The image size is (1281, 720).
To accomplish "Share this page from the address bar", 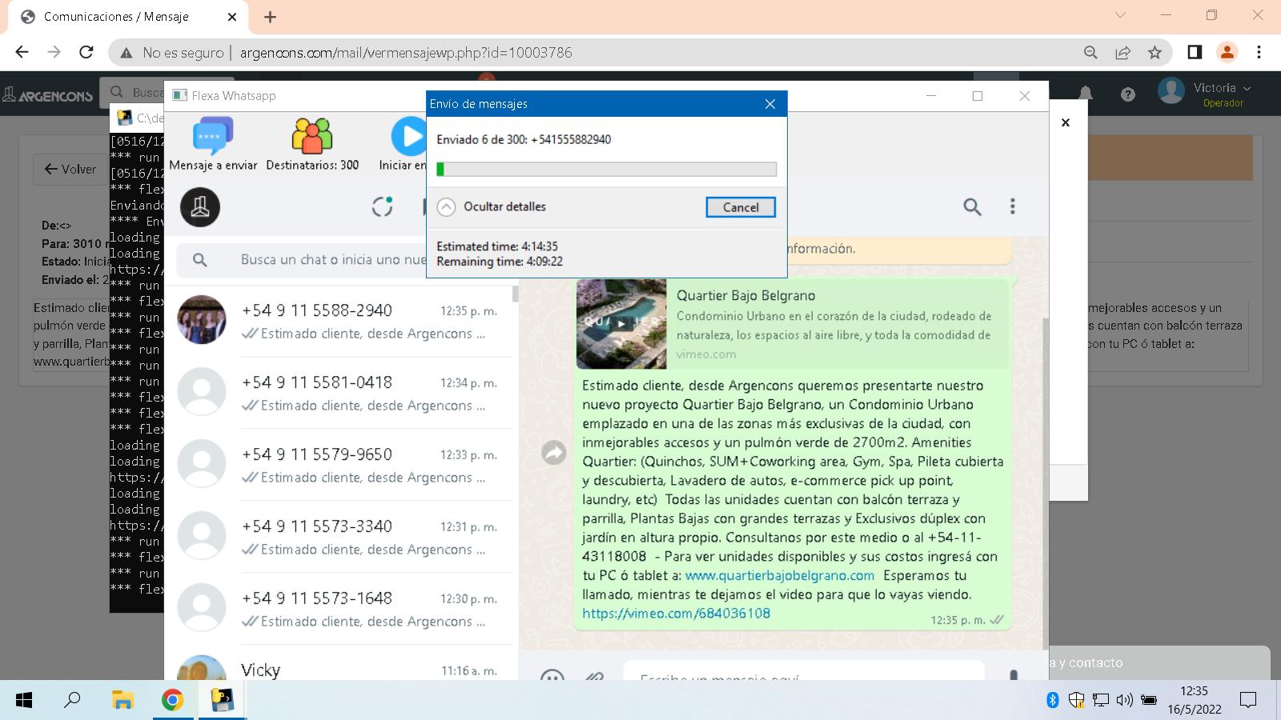I will point(1122,52).
